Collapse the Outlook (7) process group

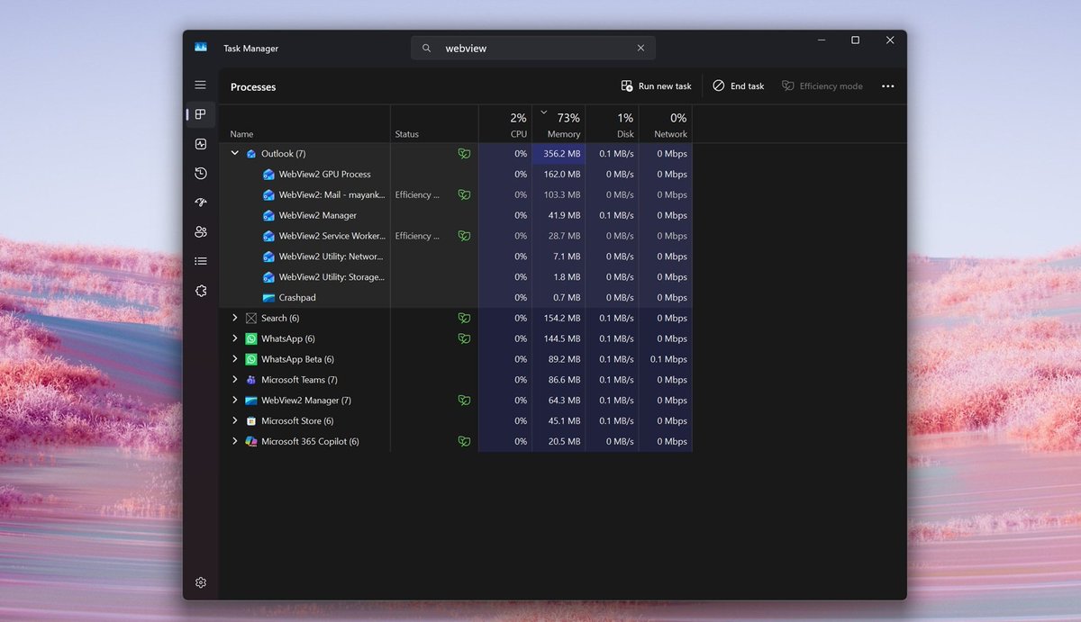pos(235,153)
